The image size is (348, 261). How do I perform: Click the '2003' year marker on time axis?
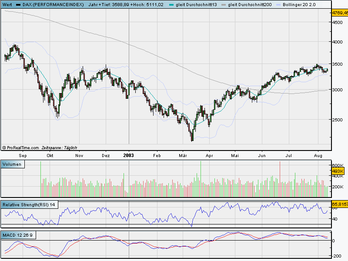[128, 155]
